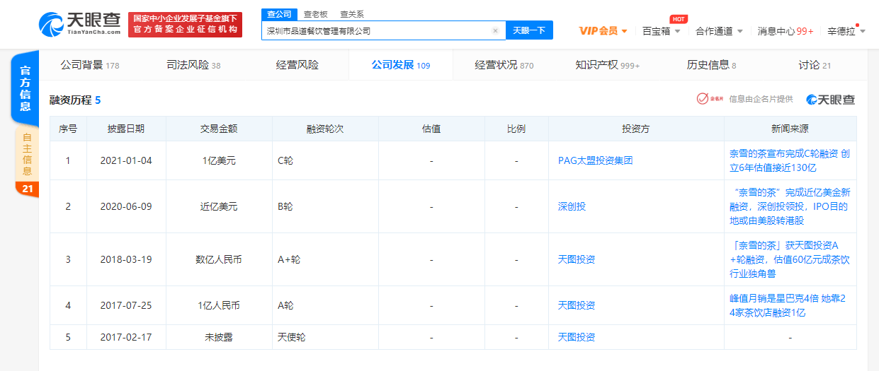This screenshot has width=879, height=371.
Task: Click the 数亿人民币 amount cell
Action: click(x=219, y=259)
